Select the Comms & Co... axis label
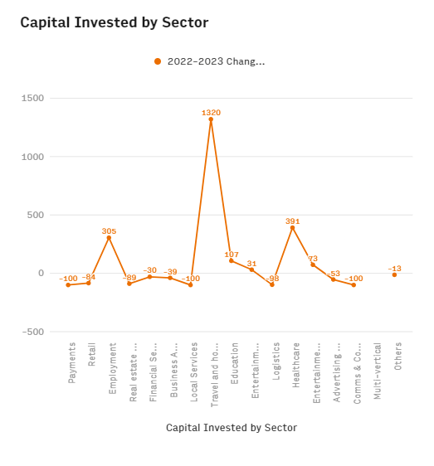This screenshot has width=434, height=466. [x=357, y=373]
